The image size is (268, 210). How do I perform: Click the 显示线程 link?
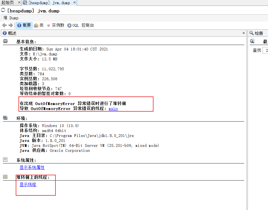click(28, 184)
